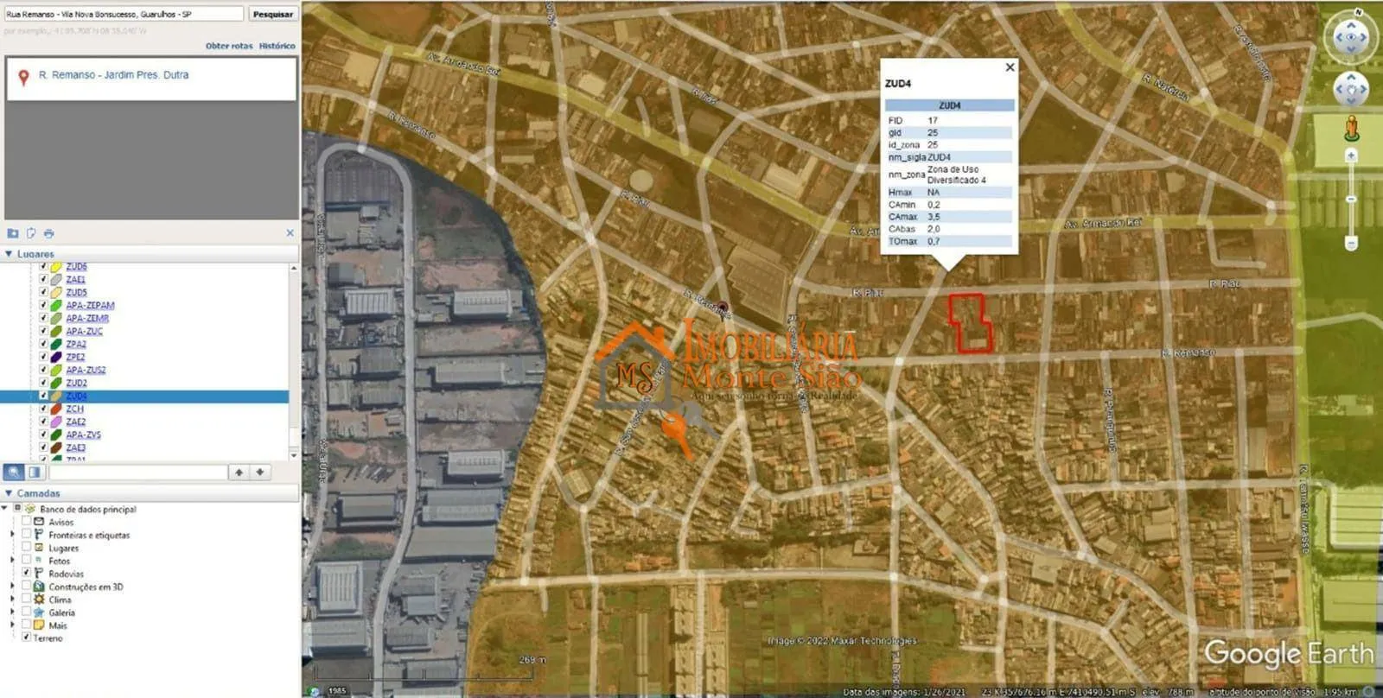Zoom in with the plus button
This screenshot has height=698, width=1383.
click(x=1351, y=155)
